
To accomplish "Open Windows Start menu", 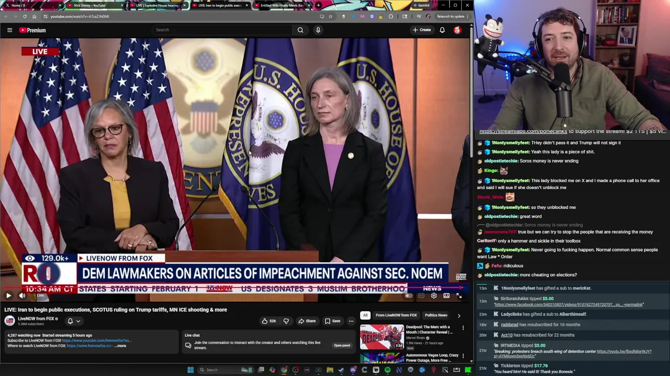I will pyautogui.click(x=191, y=370).
